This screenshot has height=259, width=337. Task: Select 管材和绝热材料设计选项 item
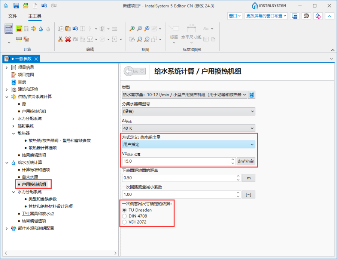(x=51, y=206)
